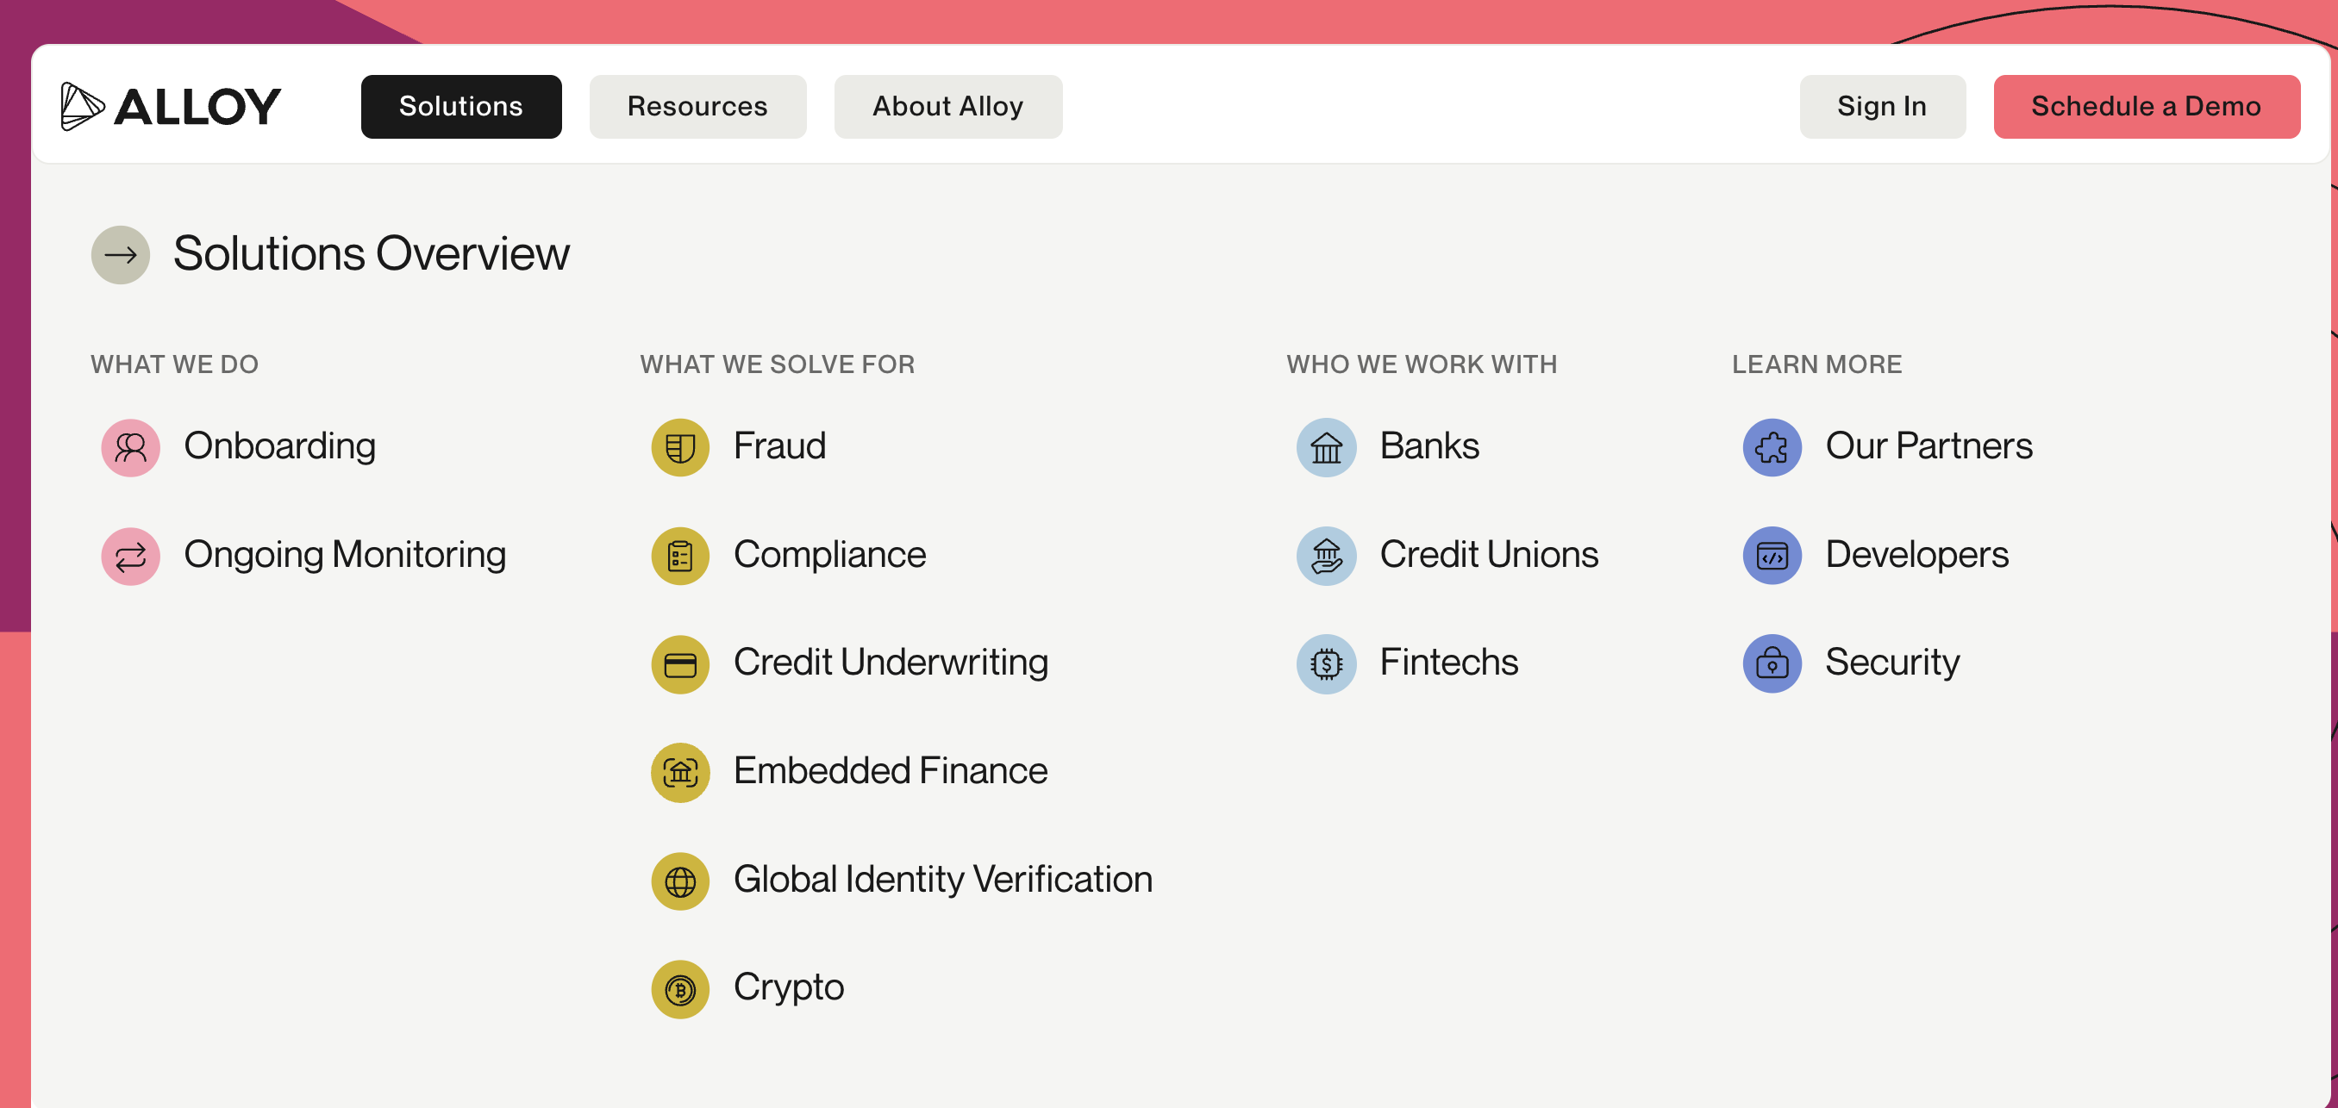The image size is (2338, 1108).
Task: Open the About Alloy menu
Action: 947,106
